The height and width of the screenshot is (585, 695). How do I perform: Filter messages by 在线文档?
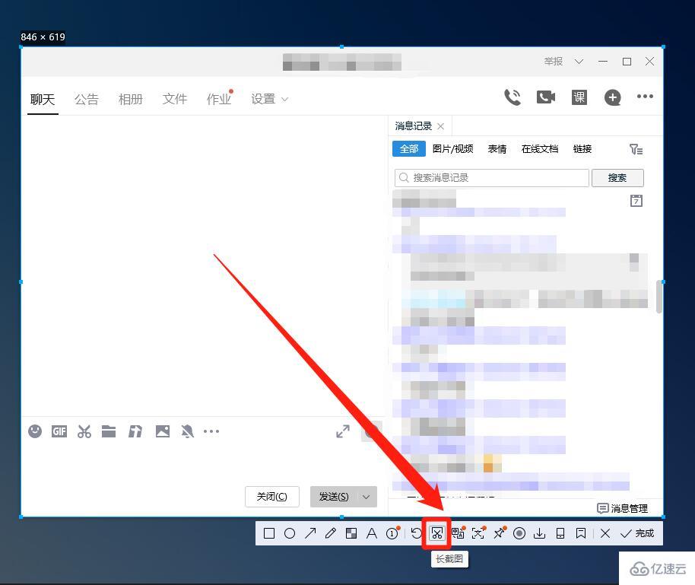pyautogui.click(x=540, y=149)
